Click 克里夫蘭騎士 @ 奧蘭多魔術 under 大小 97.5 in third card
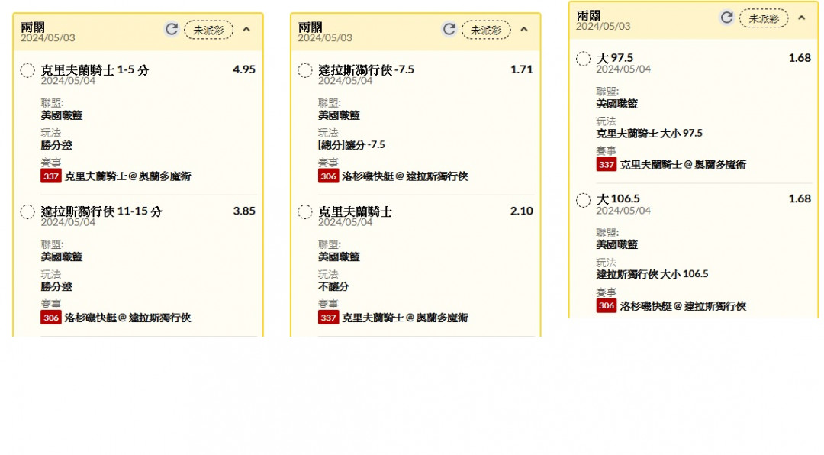824x455 pixels. point(683,165)
